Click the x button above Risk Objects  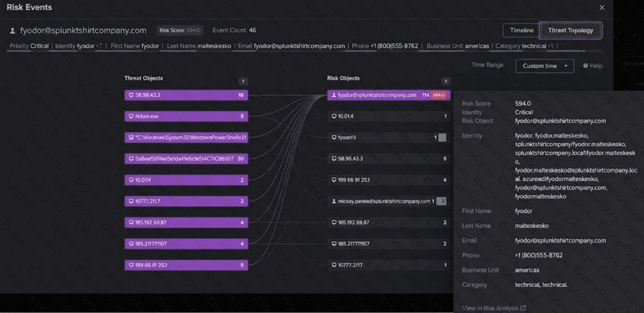(446, 81)
